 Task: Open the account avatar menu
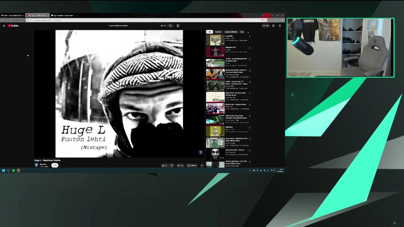coord(280,26)
